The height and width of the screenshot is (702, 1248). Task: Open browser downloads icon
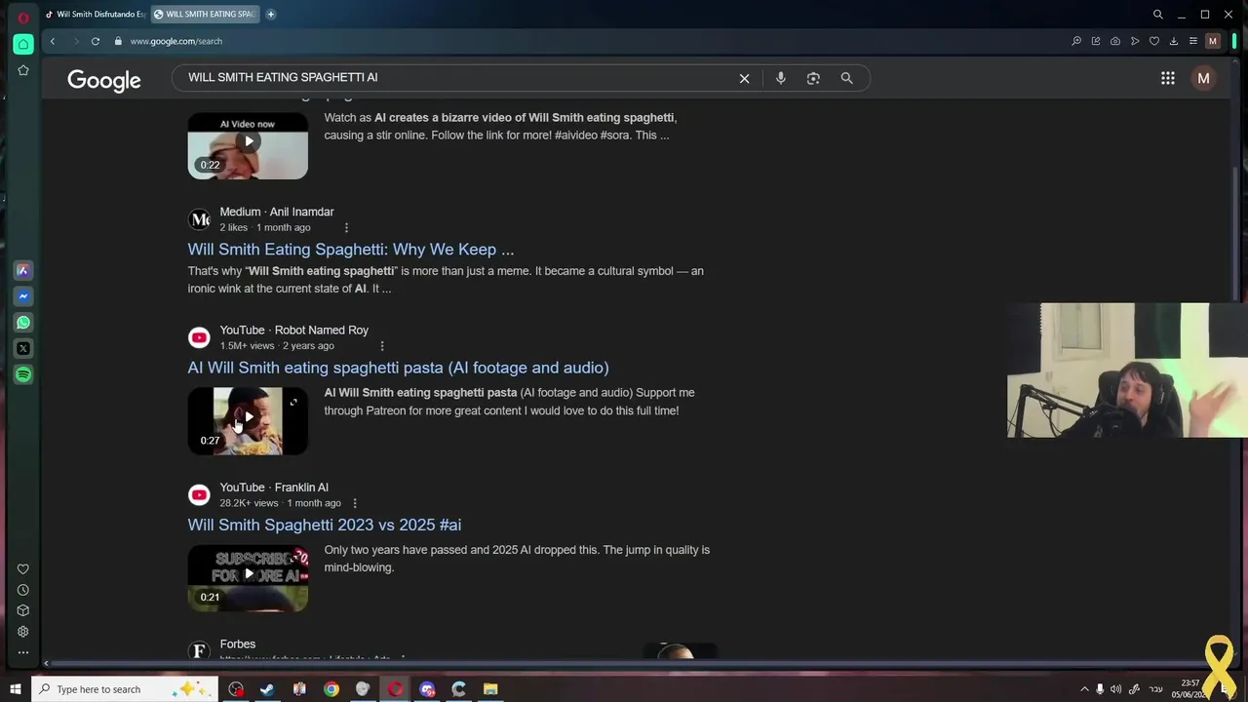[1174, 41]
